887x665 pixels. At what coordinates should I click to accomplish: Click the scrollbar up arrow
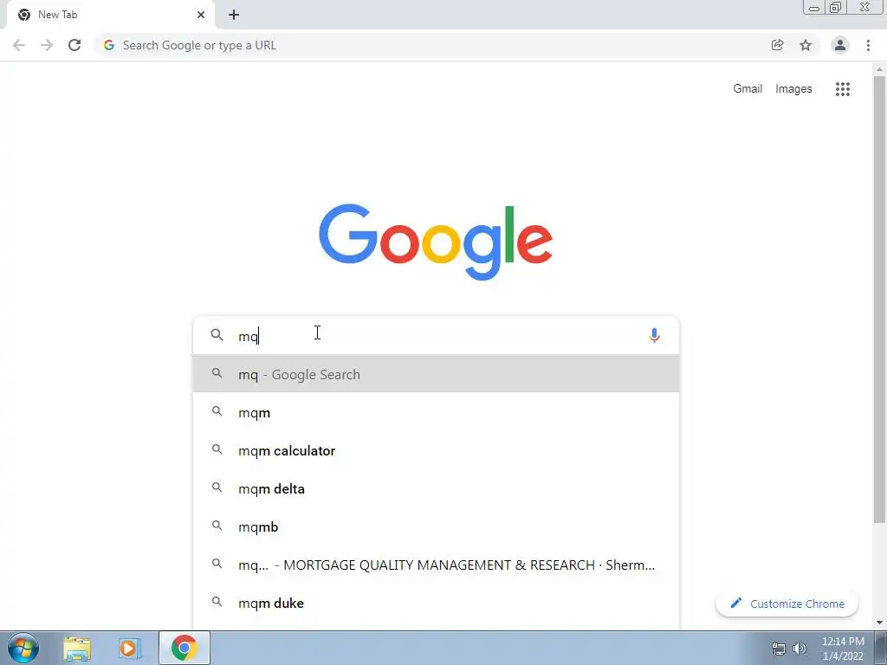pyautogui.click(x=879, y=69)
